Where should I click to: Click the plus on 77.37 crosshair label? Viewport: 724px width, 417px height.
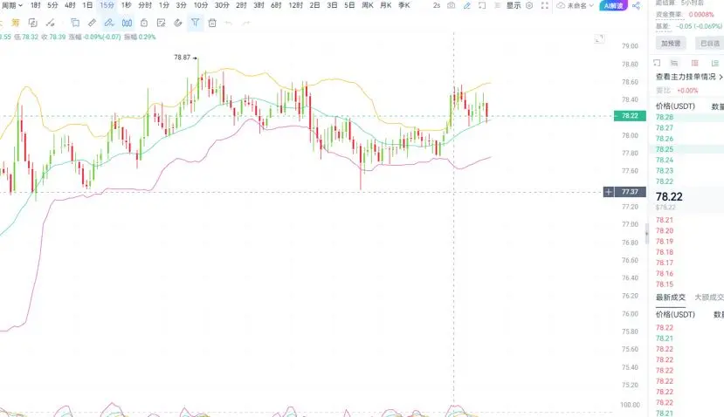609,192
